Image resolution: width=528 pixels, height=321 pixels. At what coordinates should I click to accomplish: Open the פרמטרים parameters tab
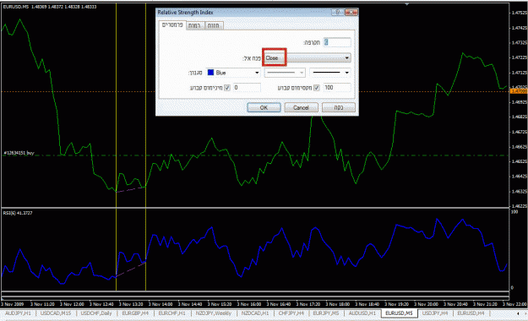point(172,25)
